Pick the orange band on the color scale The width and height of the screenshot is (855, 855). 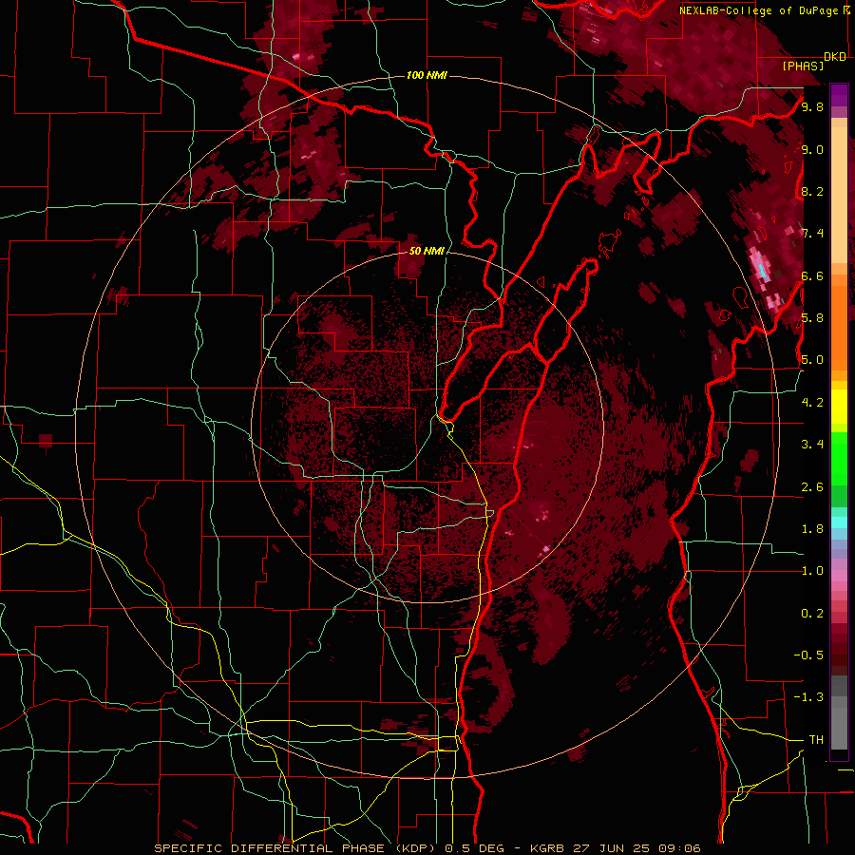pyautogui.click(x=839, y=328)
